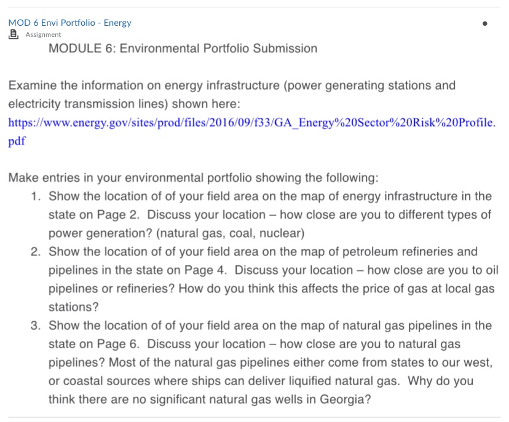Click the list number '3.' marker
This screenshot has width=509, height=422.
pyautogui.click(x=36, y=326)
